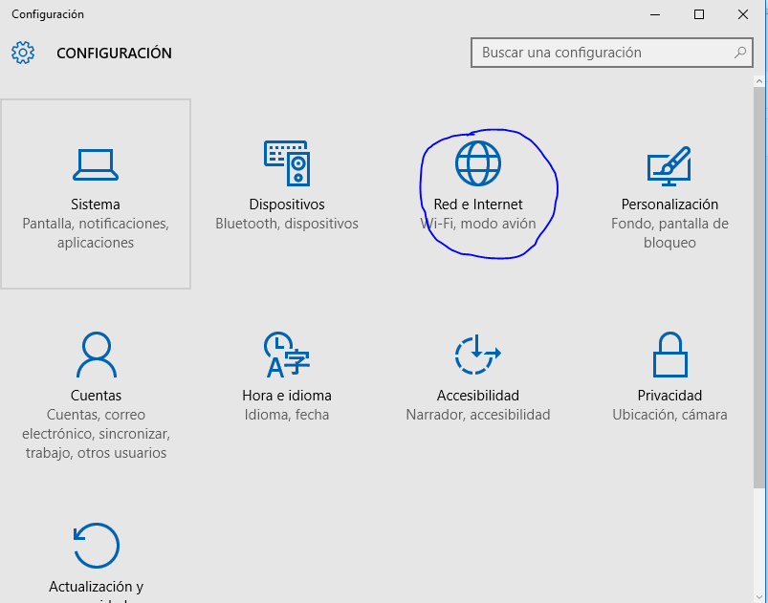Click the Cuentas title text

click(96, 395)
